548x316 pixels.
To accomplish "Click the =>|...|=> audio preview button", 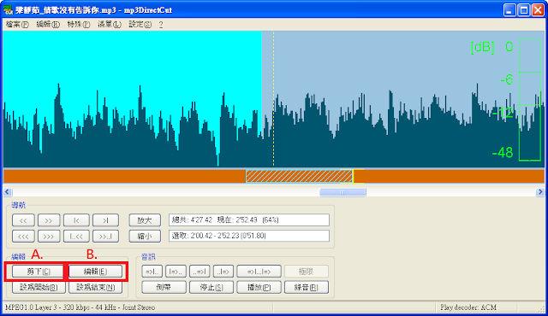I will pos(259,272).
